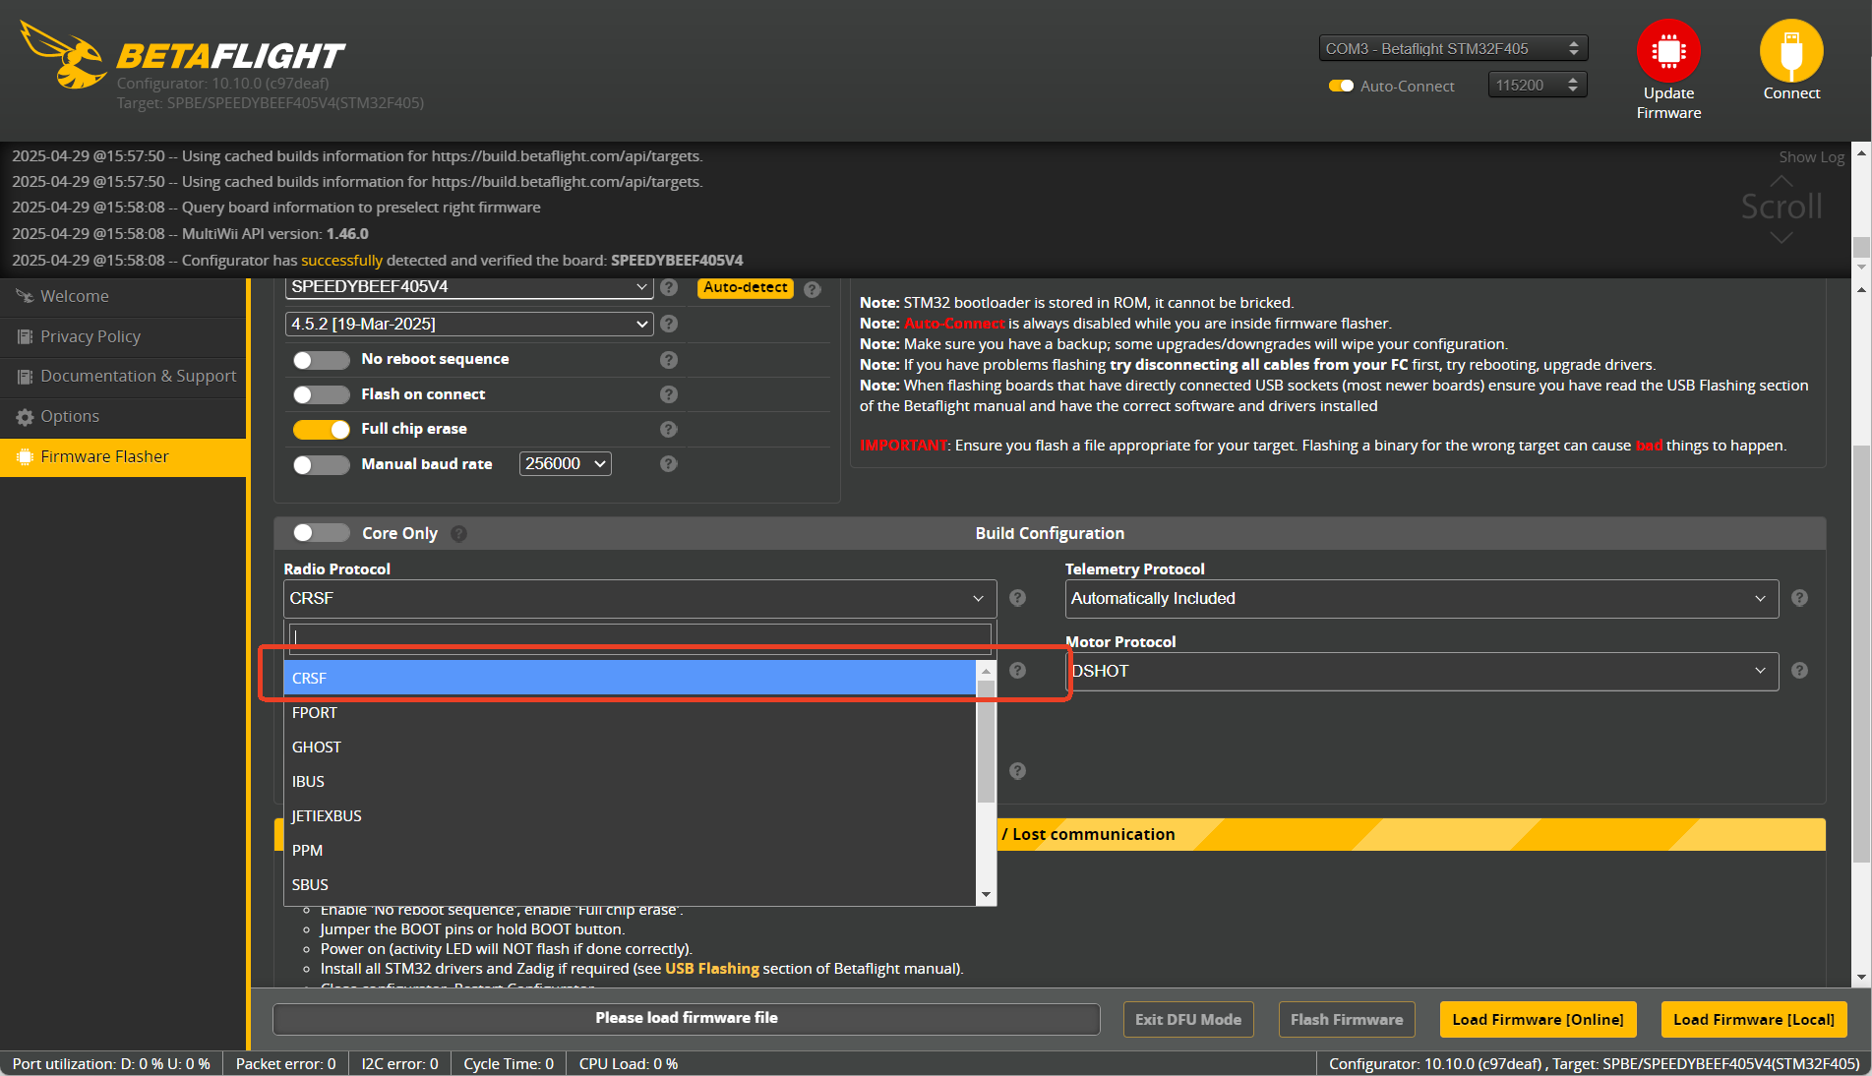The image size is (1872, 1076).
Task: Select PPM in the radio protocol list
Action: 630,850
